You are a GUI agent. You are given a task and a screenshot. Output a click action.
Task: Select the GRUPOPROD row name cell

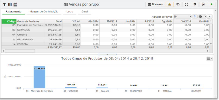pos(30,39)
